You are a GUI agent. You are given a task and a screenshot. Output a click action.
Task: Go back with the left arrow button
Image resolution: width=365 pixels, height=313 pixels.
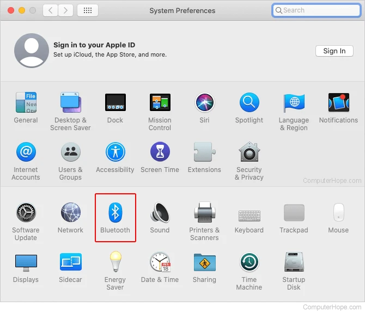[50, 10]
